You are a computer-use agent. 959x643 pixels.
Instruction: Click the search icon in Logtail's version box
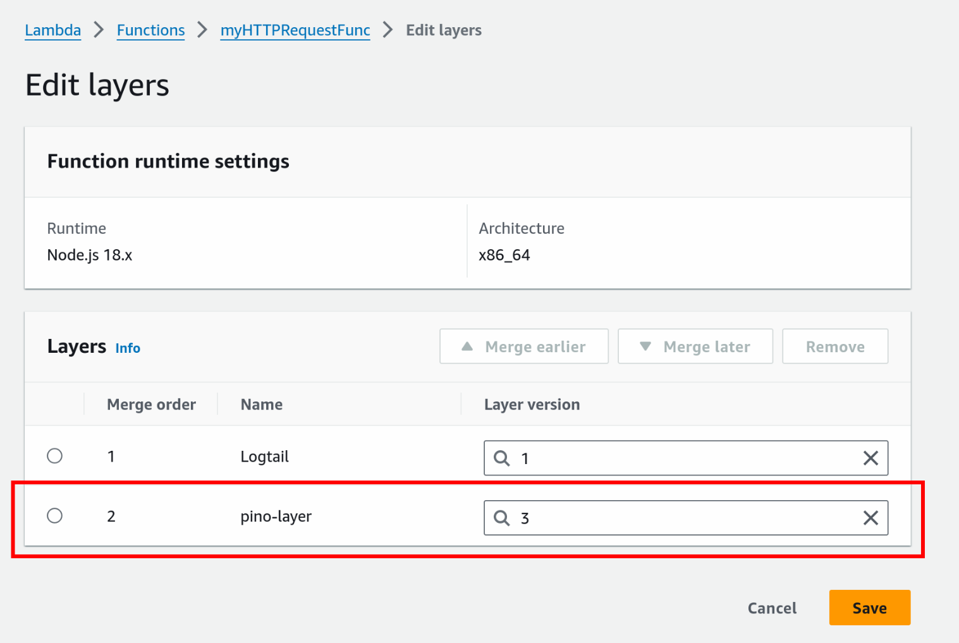[x=501, y=458]
